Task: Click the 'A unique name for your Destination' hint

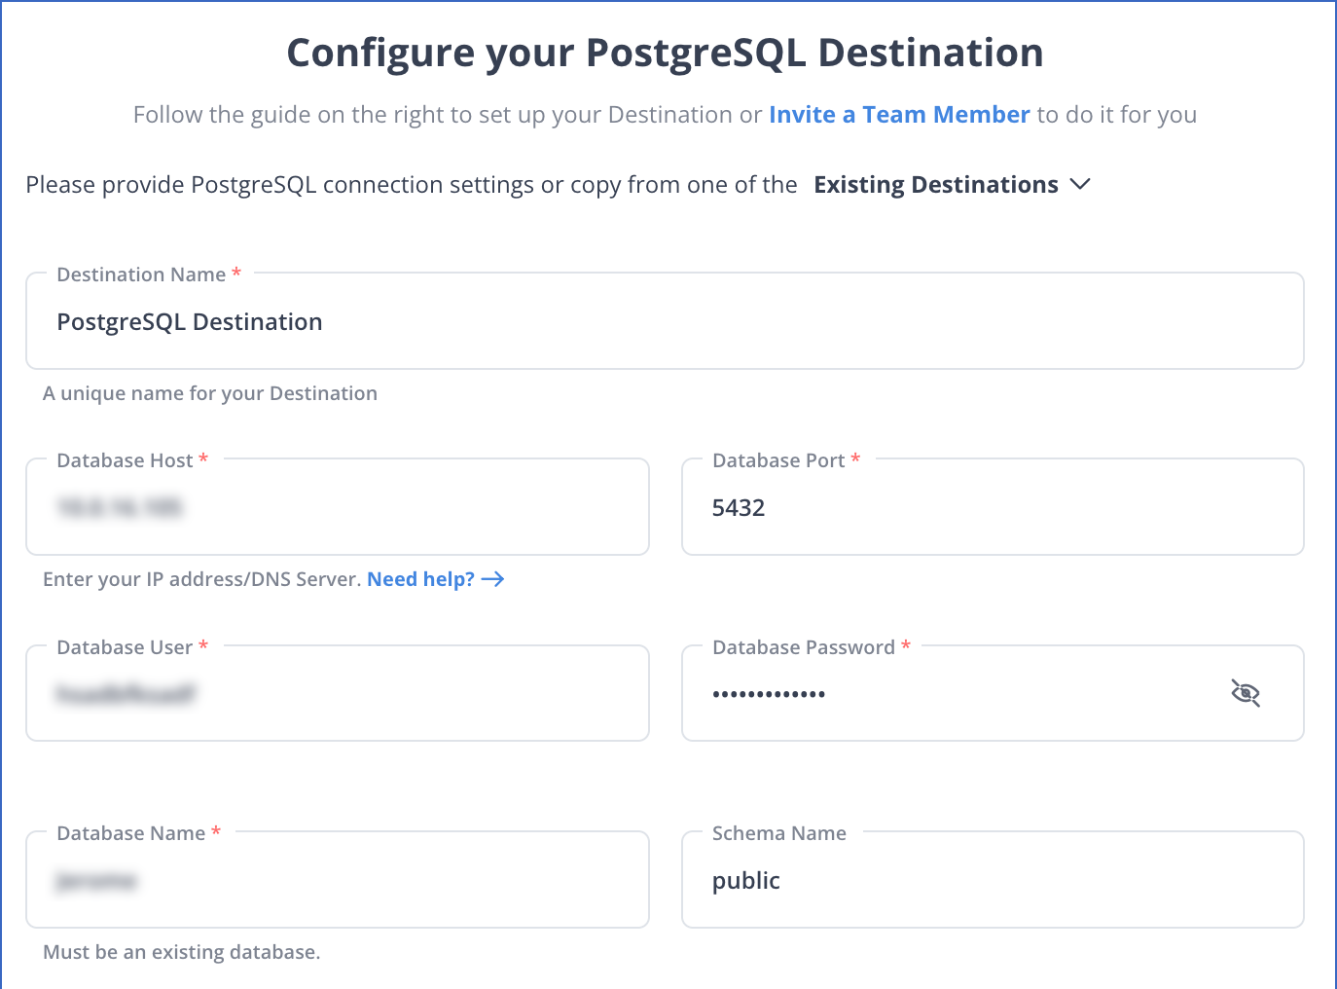Action: 210,393
